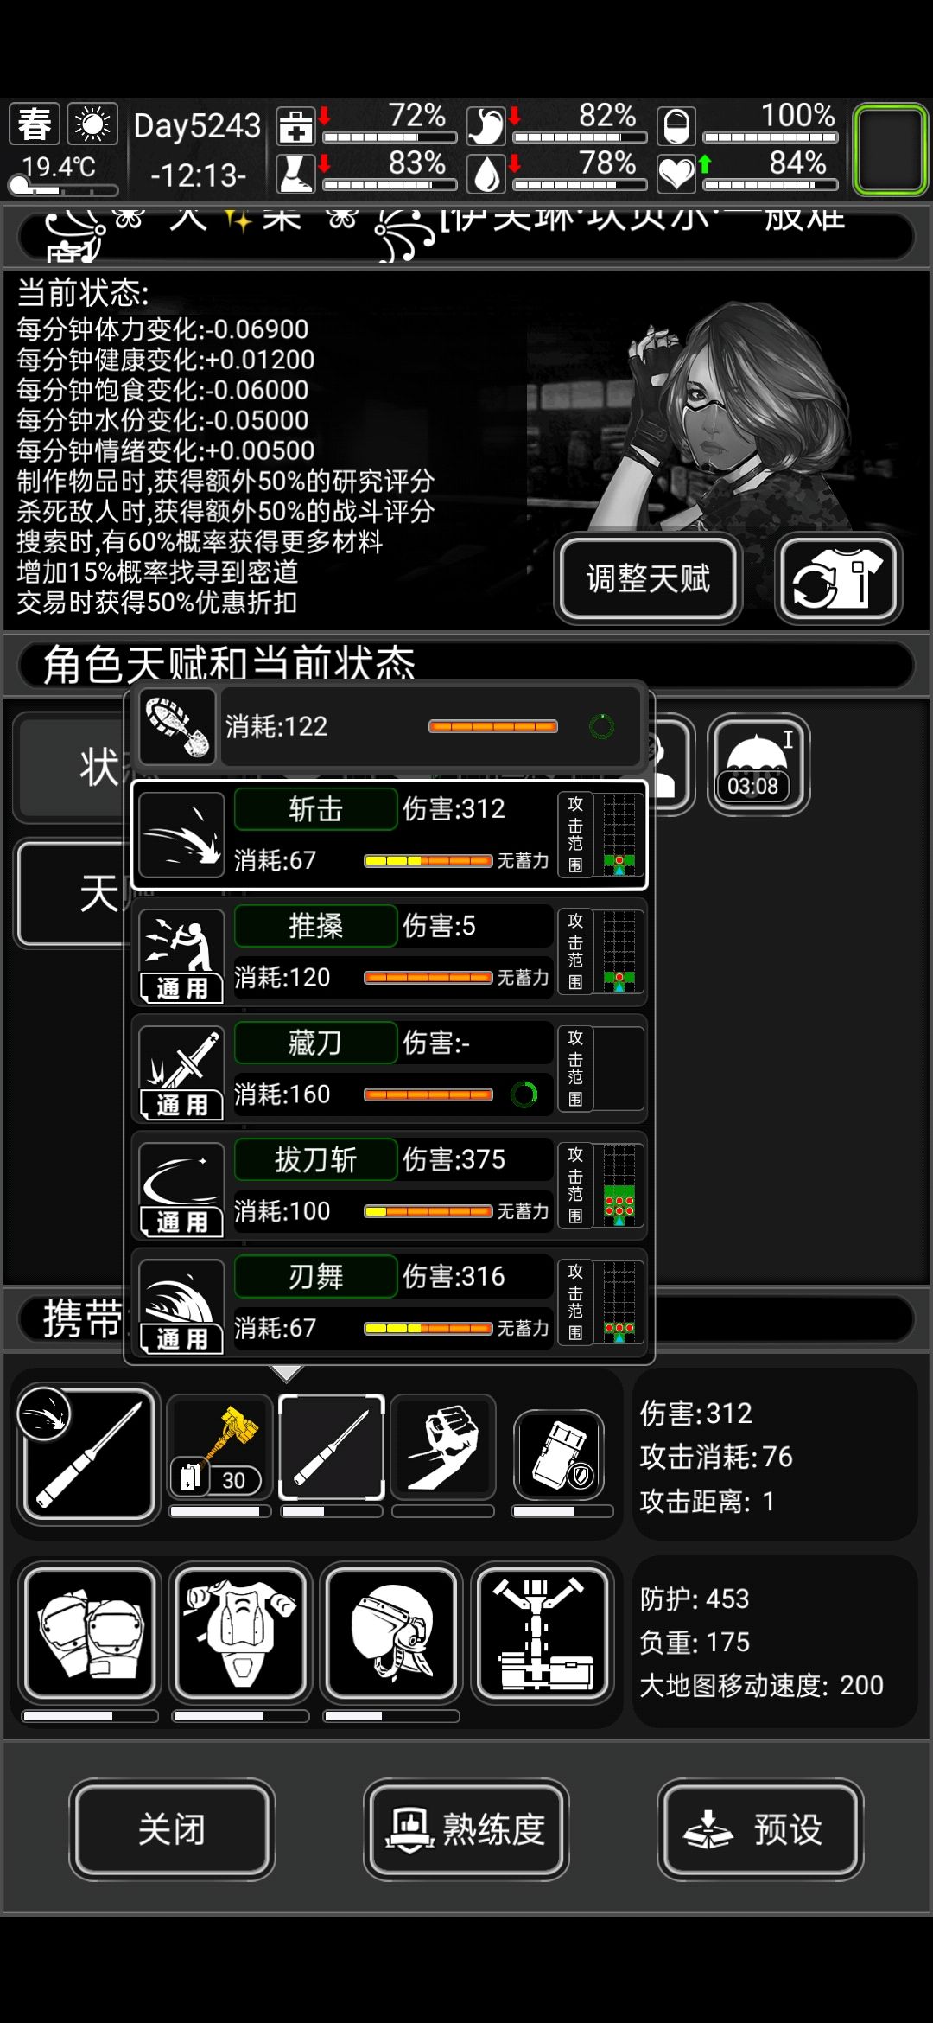
Task: Tap the temperature gauge slider
Action: point(62,188)
